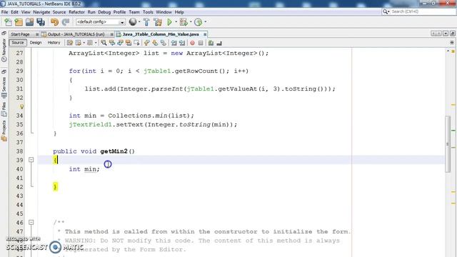457x257 pixels.
Task: Open the Source menu
Action: click(x=59, y=12)
